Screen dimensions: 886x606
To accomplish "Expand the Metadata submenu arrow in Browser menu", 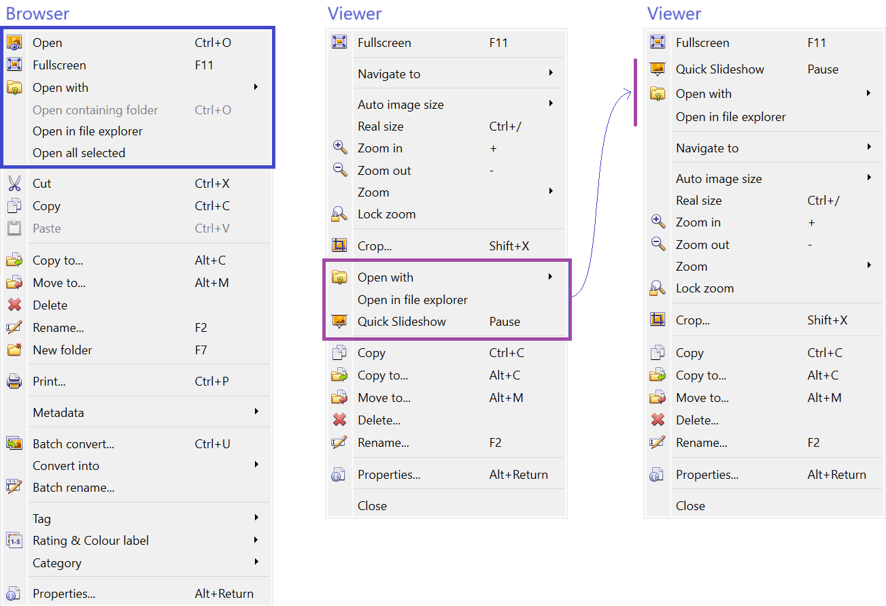I will click(x=256, y=412).
